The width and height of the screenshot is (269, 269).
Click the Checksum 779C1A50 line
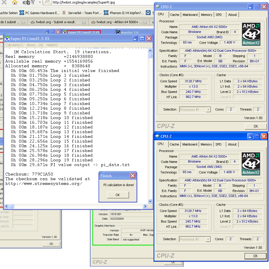point(29,174)
